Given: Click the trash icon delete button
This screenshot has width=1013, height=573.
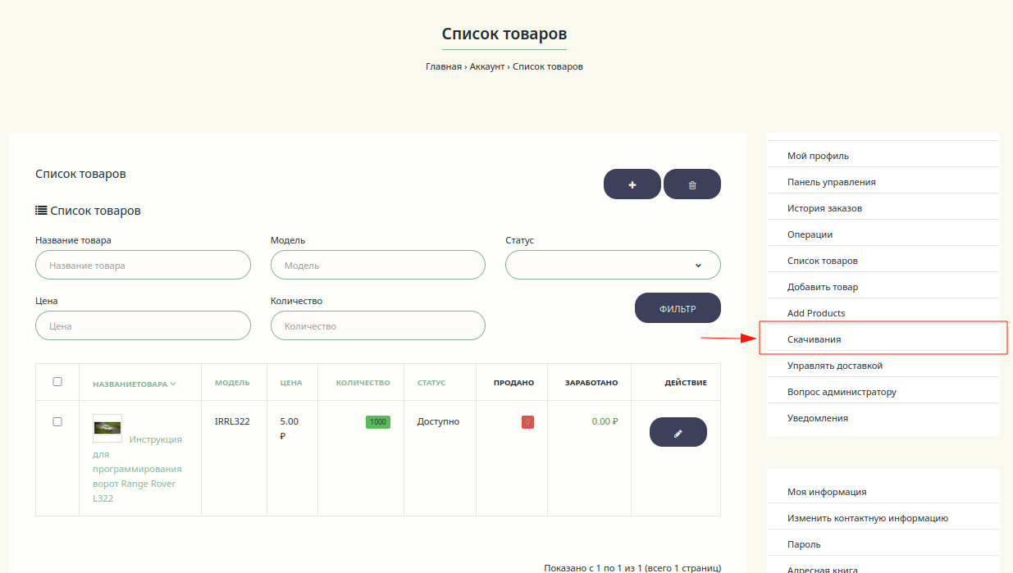Looking at the screenshot, I should [691, 184].
